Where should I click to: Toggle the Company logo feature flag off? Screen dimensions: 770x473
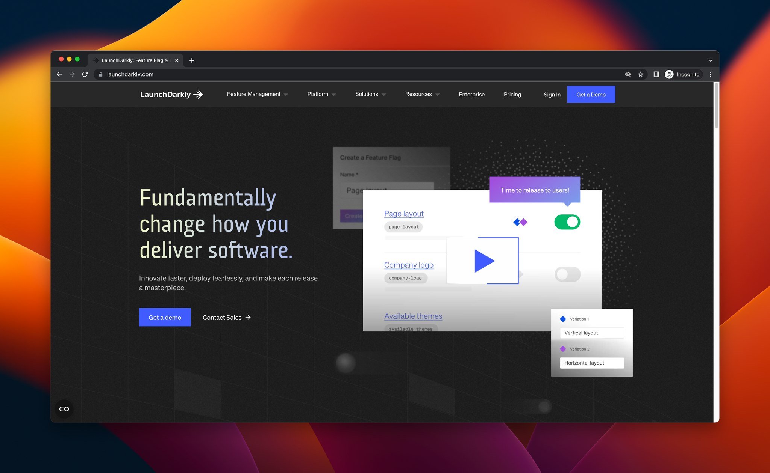pos(567,274)
